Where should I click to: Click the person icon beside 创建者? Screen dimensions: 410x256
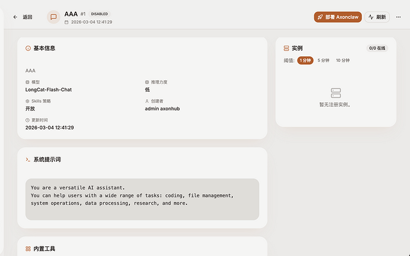(x=147, y=101)
